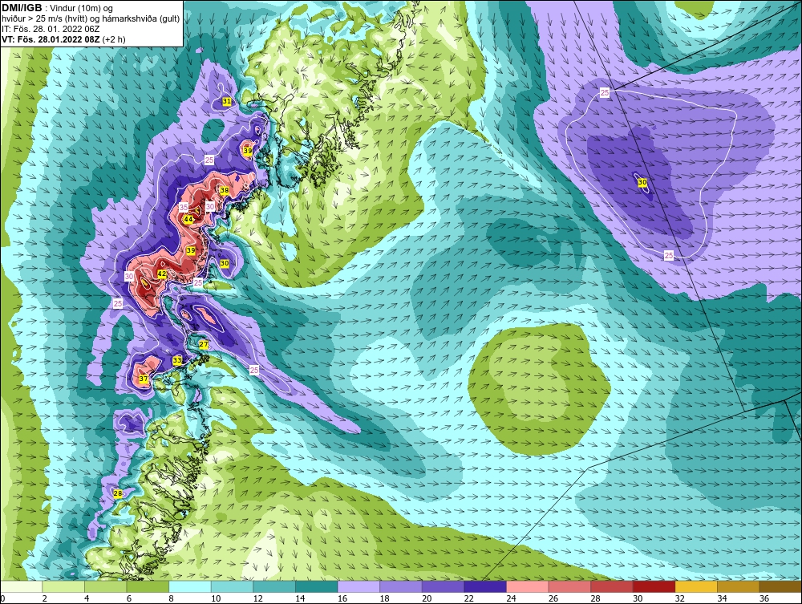The image size is (802, 604).
Task: Select the yellow max gust label 37
Action: 144,379
